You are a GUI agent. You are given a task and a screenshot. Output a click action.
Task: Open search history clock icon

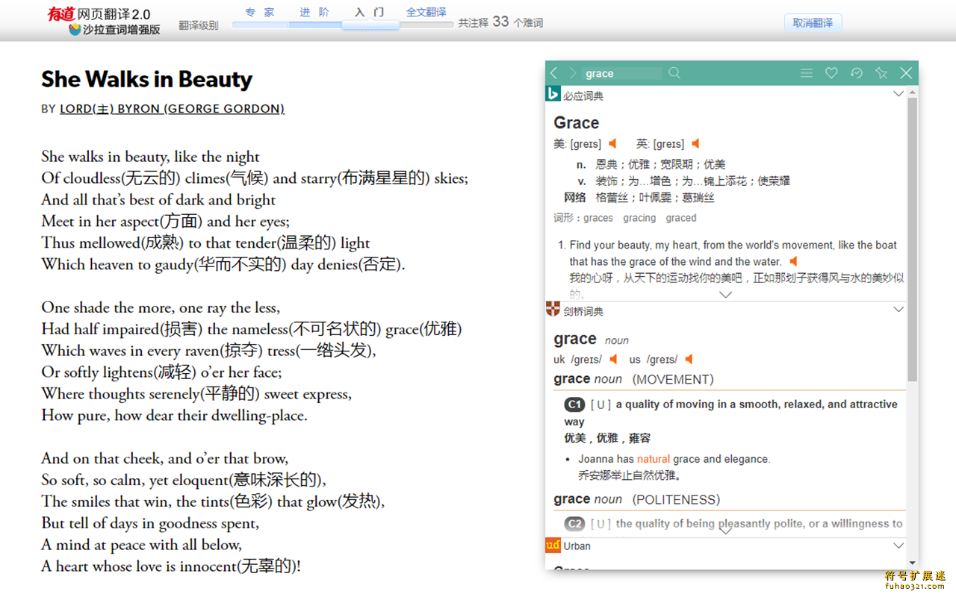pyautogui.click(x=857, y=73)
